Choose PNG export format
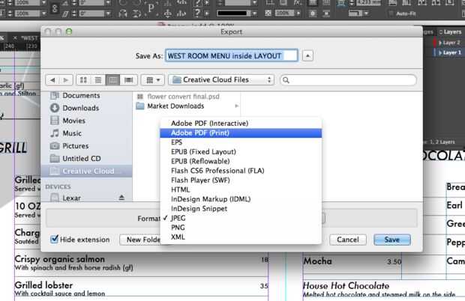465x301 pixels. pos(241,228)
